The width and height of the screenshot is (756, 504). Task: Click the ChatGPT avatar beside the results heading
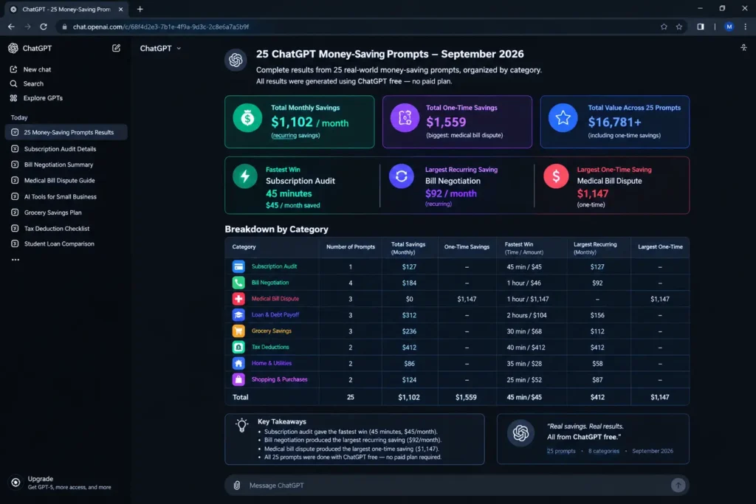(236, 60)
